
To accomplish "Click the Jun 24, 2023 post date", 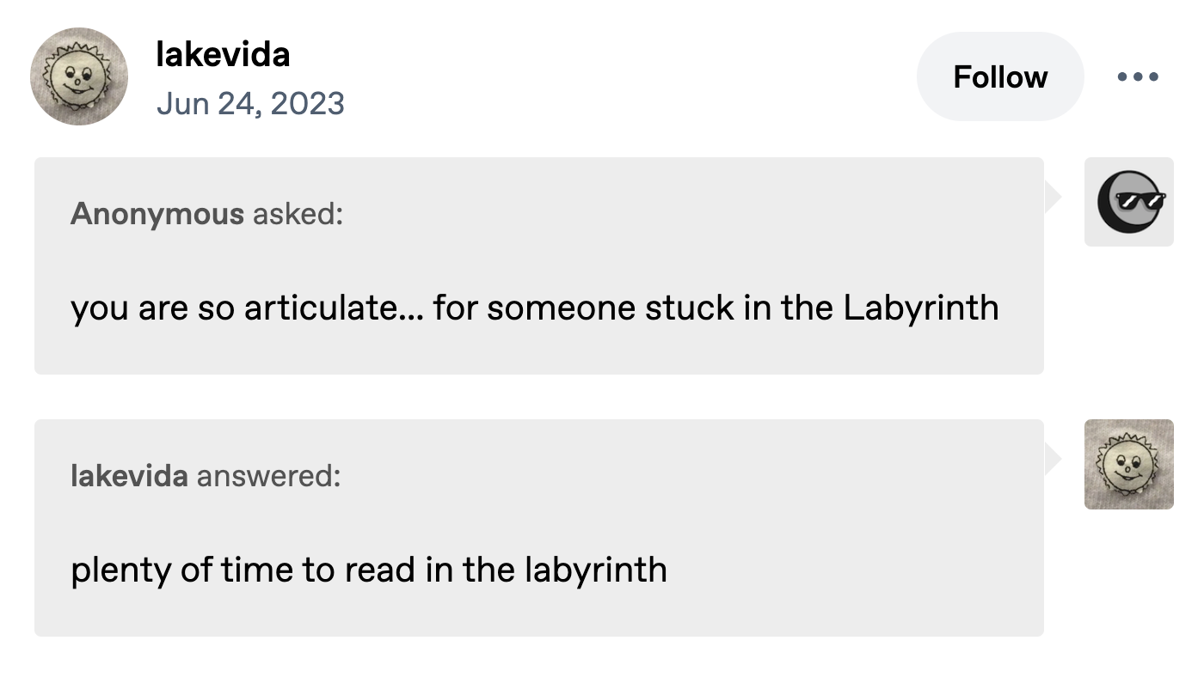I will pos(250,104).
